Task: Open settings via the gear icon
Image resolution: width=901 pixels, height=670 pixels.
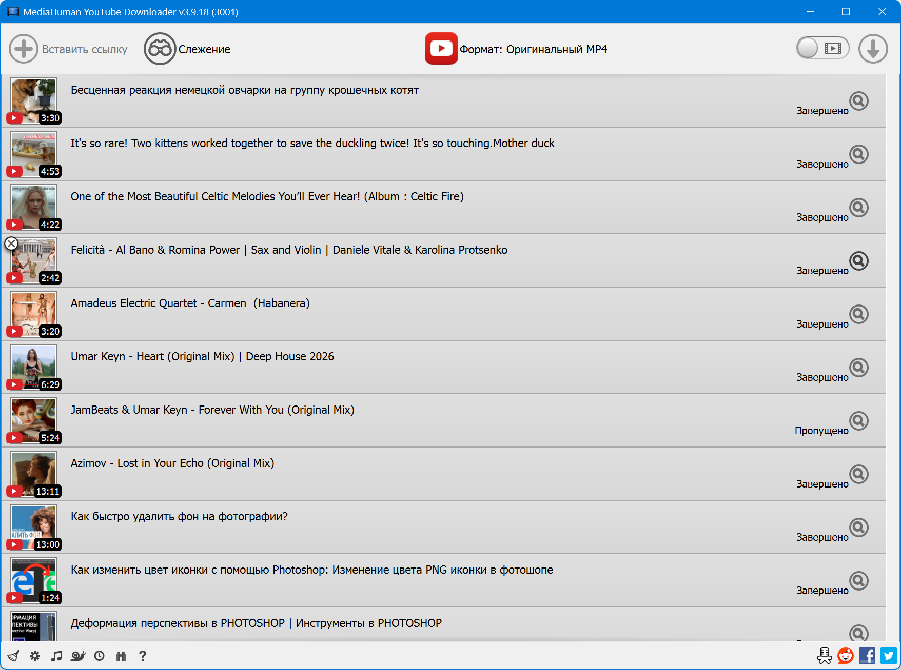Action: (x=35, y=656)
